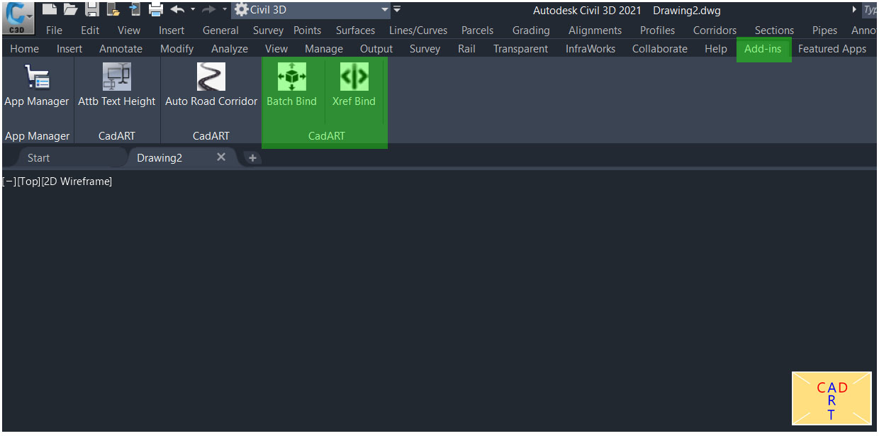This screenshot has height=436, width=879.
Task: Run the Attb Text Height tool
Action: tap(117, 85)
